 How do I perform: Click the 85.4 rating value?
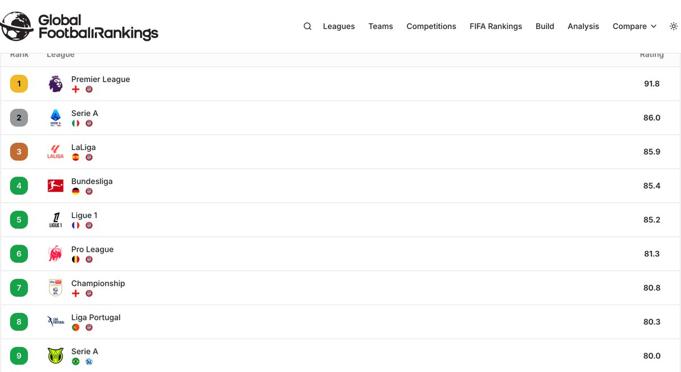651,186
